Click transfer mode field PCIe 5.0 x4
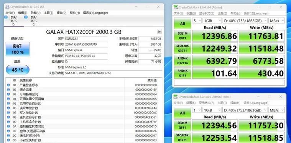The width and height of the screenshot is (291, 143). click(86, 56)
